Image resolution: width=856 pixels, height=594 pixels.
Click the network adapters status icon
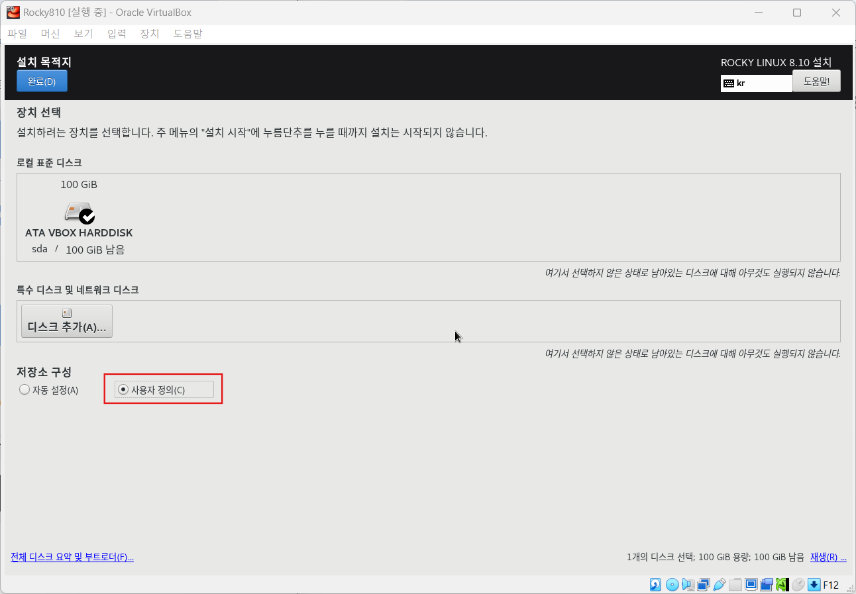coord(704,585)
